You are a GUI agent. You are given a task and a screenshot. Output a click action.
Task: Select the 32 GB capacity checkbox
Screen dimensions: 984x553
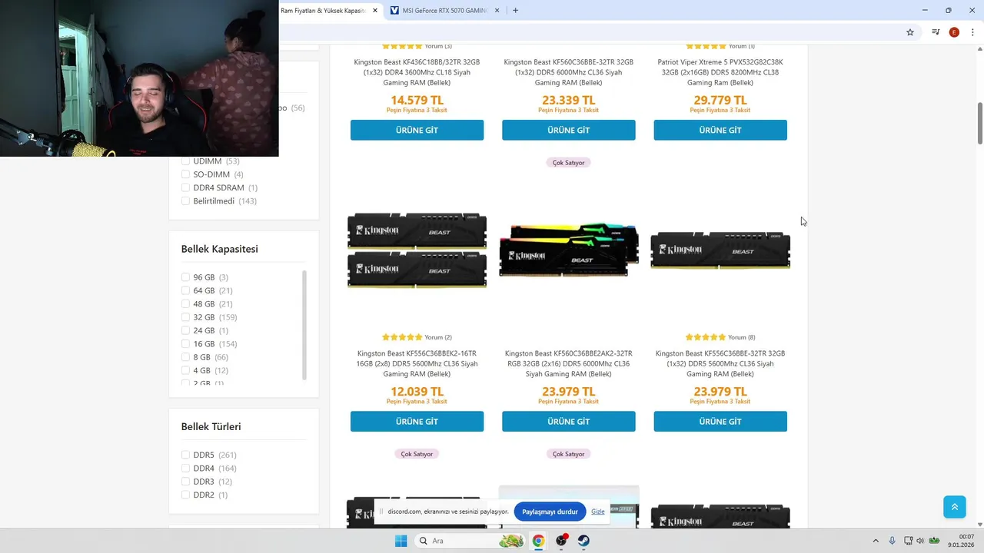[x=185, y=317]
